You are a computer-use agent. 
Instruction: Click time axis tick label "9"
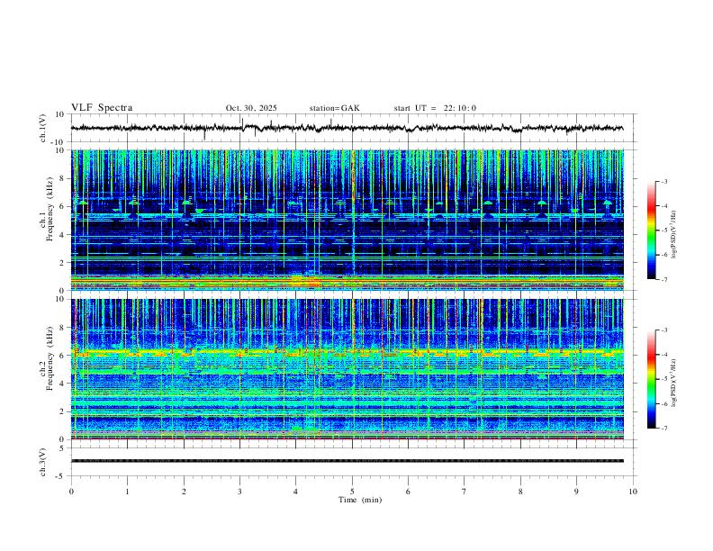click(x=576, y=492)
